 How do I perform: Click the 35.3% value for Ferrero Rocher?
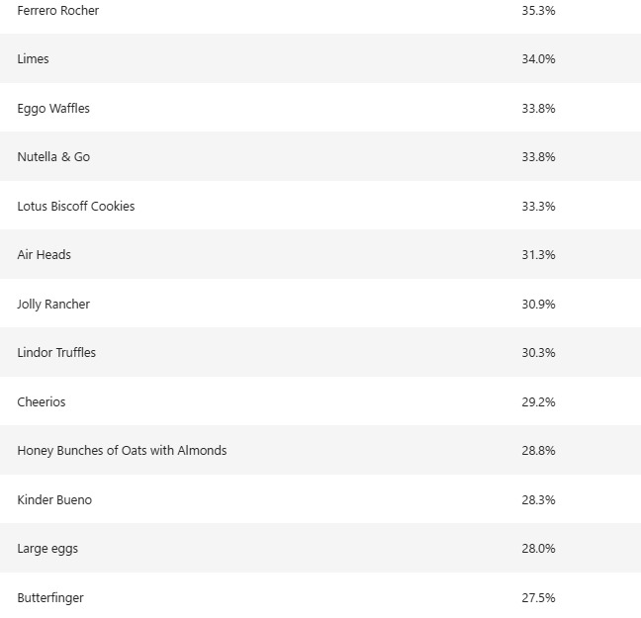[538, 11]
